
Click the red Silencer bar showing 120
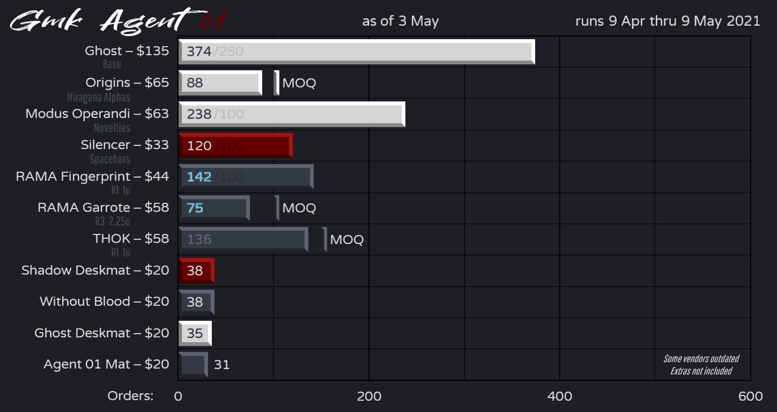tap(235, 145)
